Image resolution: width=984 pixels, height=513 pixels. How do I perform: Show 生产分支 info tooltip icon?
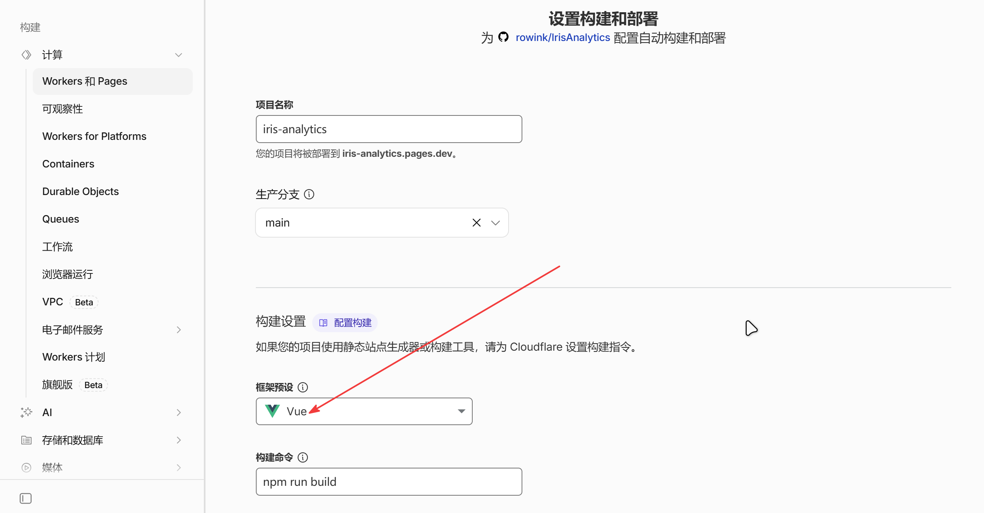click(x=309, y=194)
